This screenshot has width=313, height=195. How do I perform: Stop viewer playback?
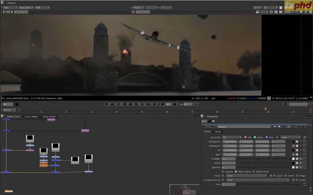[130, 104]
